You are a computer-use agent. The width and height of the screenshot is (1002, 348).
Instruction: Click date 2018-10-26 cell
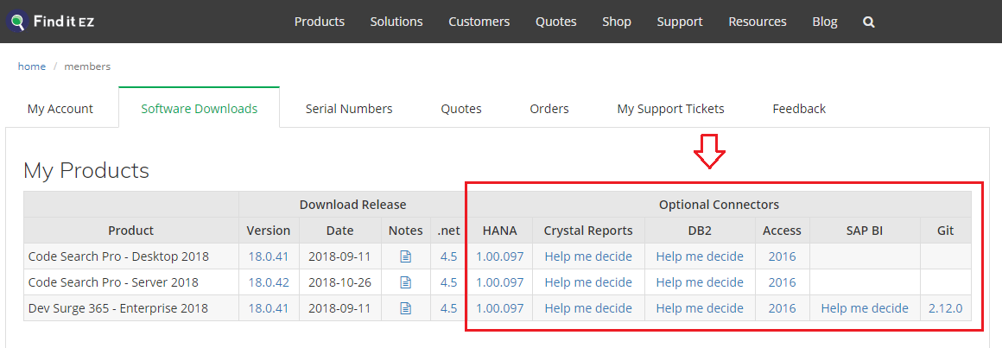pyautogui.click(x=340, y=282)
